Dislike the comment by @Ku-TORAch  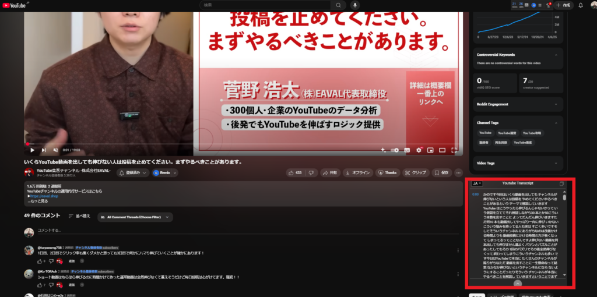(x=51, y=285)
